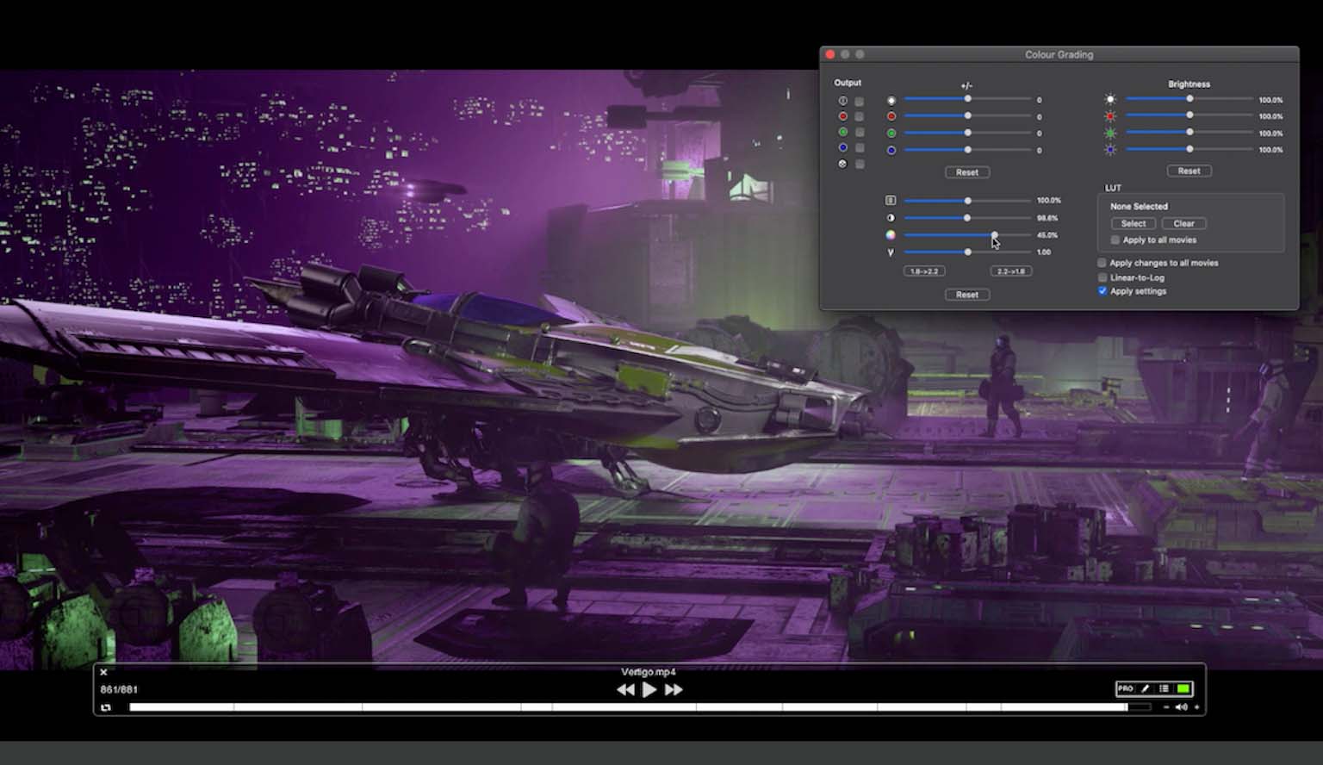Reset the Brightness sliders

(1189, 171)
